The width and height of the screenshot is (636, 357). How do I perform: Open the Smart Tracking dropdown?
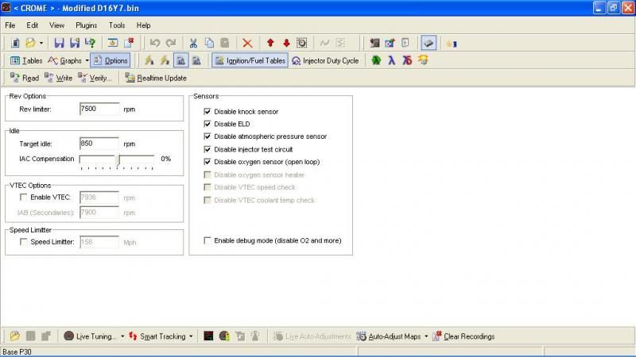pos(192,336)
